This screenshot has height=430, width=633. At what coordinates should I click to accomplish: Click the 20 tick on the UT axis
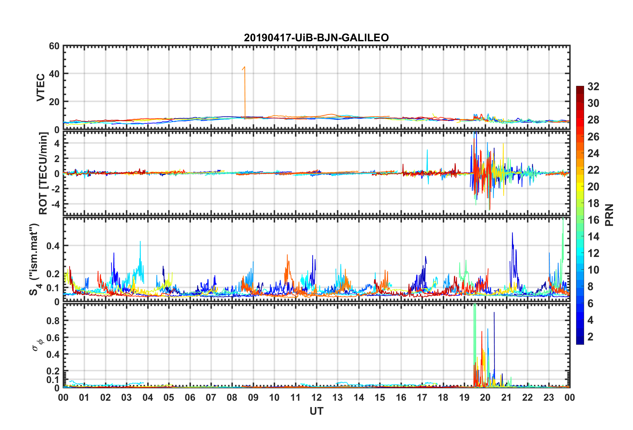pyautogui.click(x=485, y=397)
